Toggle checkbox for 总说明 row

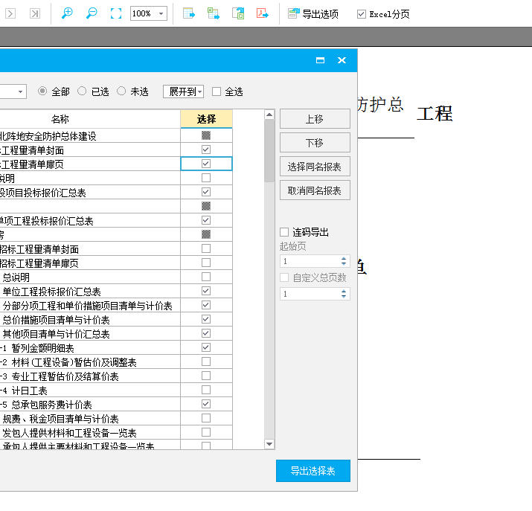[x=206, y=277]
